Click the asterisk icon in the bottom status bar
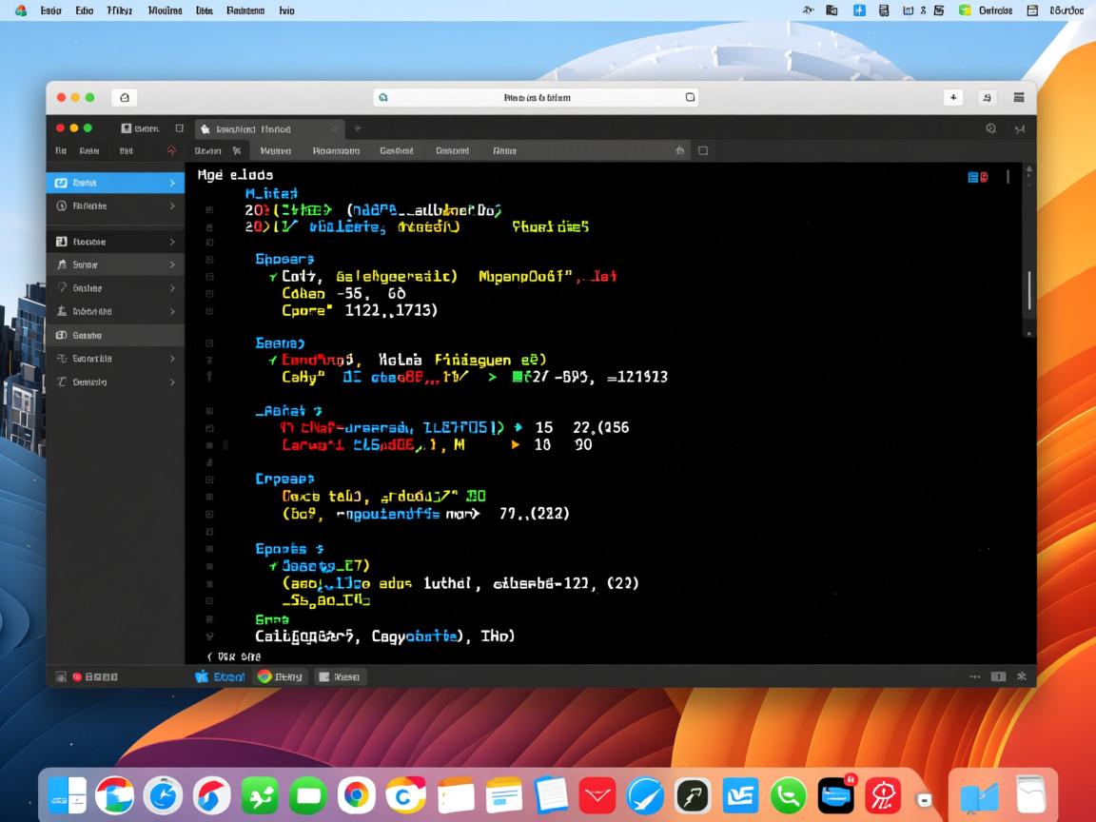 [1022, 676]
